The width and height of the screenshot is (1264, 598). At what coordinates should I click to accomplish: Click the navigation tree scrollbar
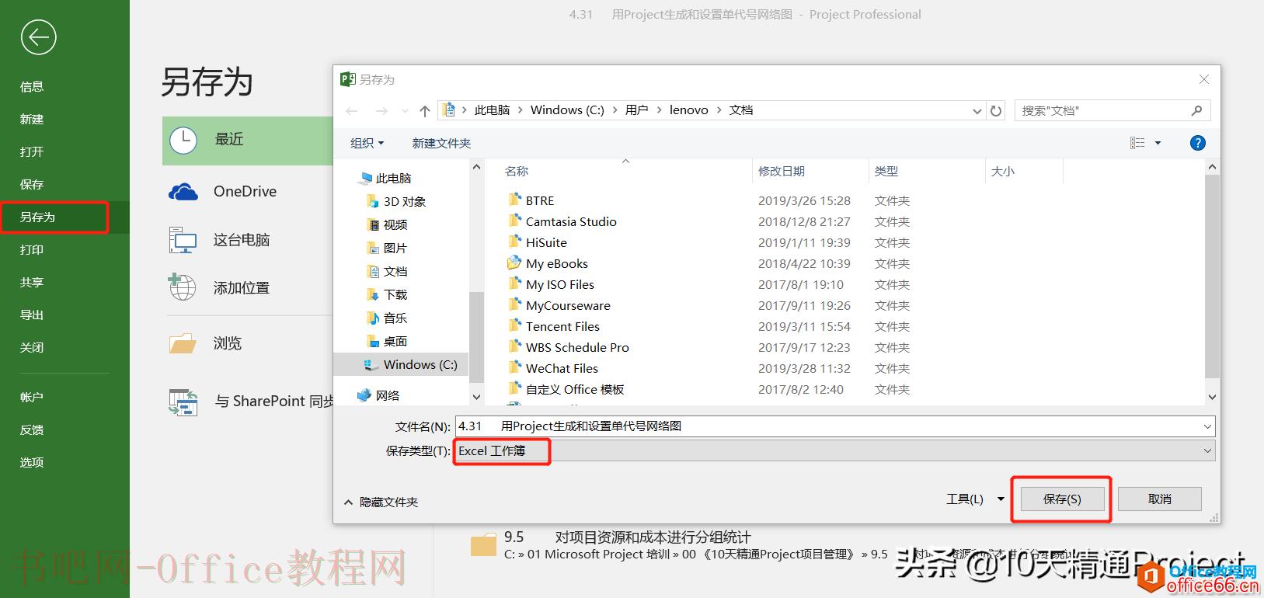tap(476, 338)
